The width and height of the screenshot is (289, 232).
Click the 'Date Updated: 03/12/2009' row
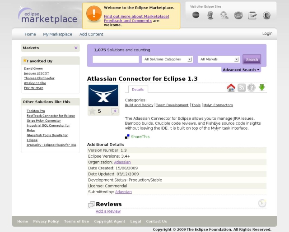(x=177, y=174)
